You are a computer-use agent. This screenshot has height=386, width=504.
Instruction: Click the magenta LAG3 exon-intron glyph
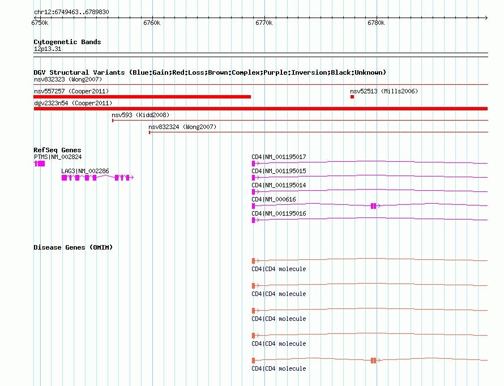pos(97,178)
